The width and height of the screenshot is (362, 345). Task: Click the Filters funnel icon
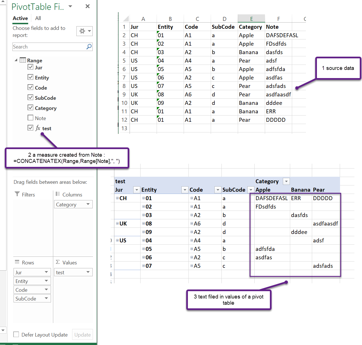17,194
